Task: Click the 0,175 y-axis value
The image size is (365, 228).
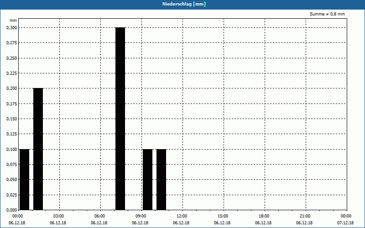Action: (12, 104)
